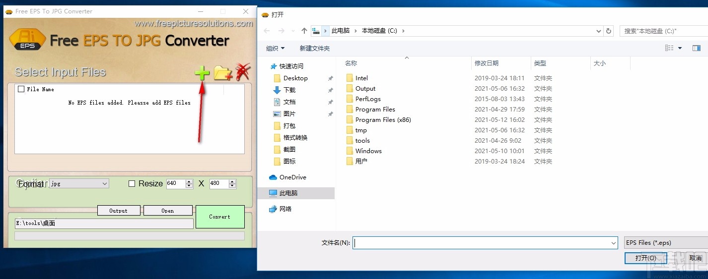Open the filename history dropdown arrow
708x279 pixels.
(614, 243)
